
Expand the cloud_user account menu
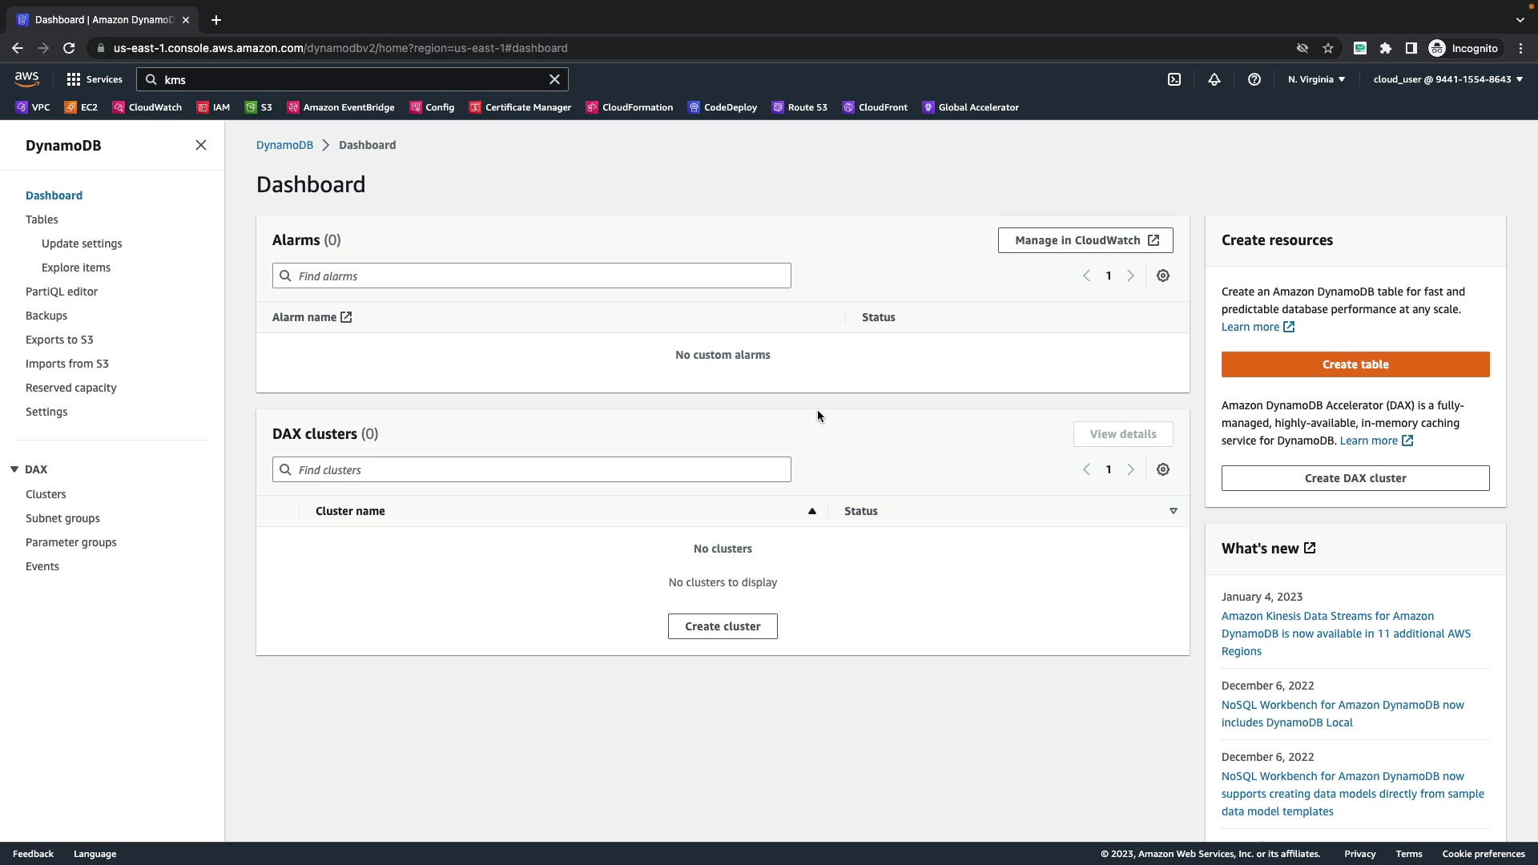1447,79
